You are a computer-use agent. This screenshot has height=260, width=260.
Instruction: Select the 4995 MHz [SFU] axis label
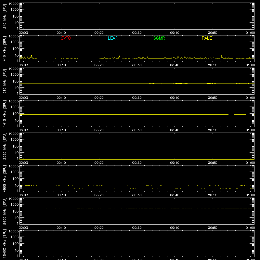point(4,179)
